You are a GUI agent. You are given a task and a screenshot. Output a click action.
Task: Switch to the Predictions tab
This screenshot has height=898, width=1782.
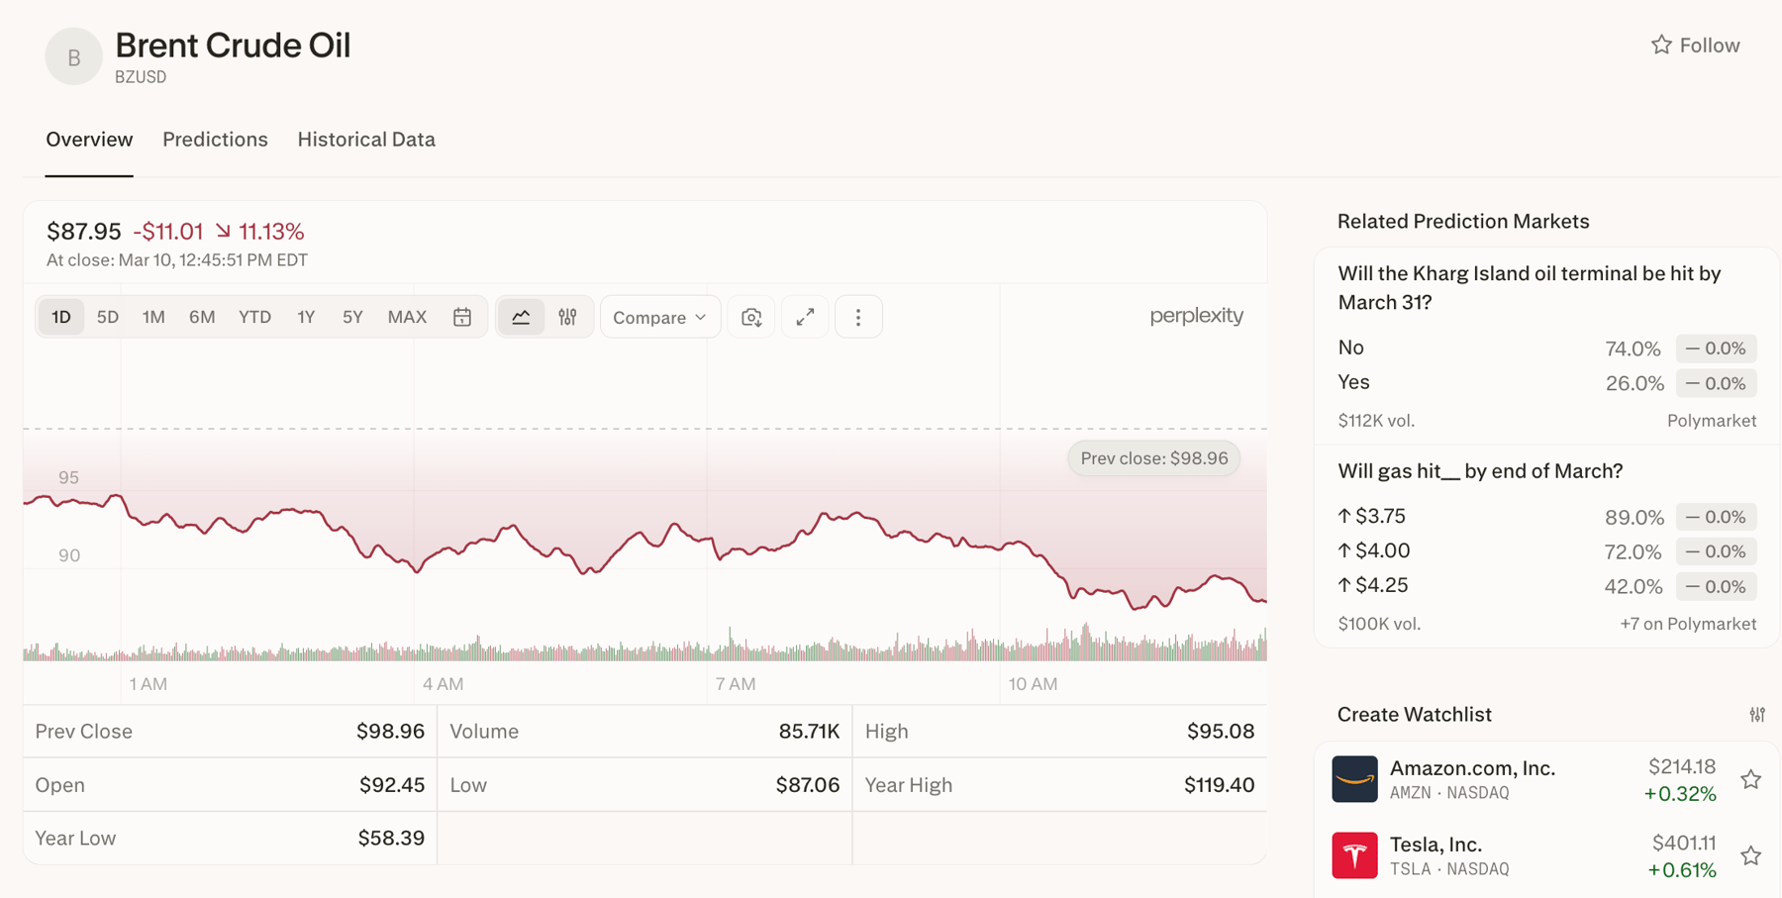(x=215, y=140)
